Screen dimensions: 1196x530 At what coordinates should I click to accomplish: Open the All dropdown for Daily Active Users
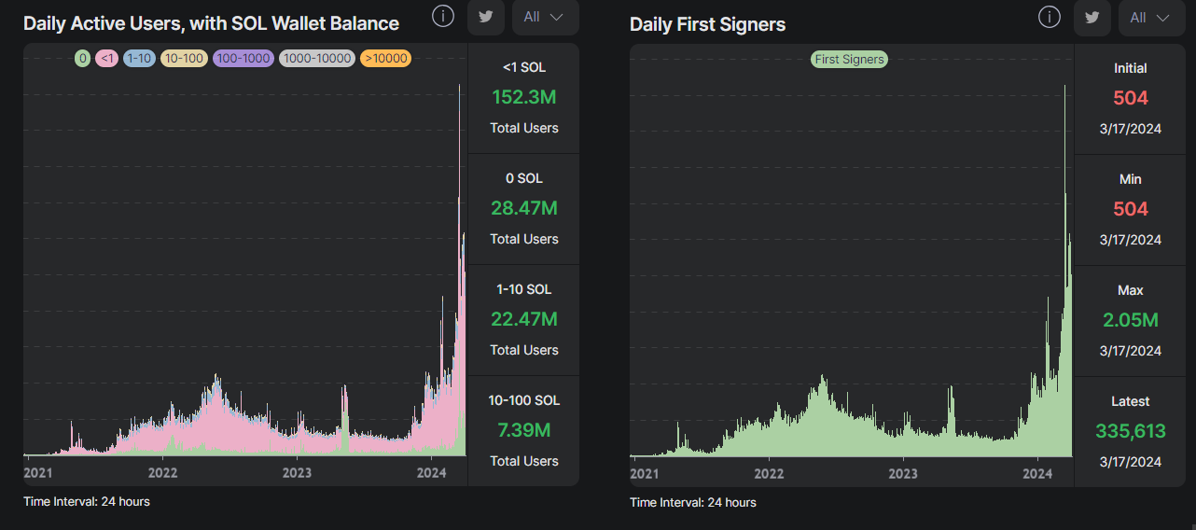(x=545, y=17)
